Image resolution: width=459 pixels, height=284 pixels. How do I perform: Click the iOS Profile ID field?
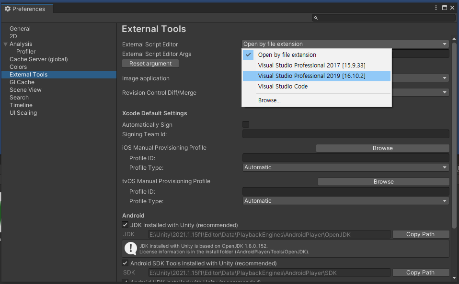346,158
